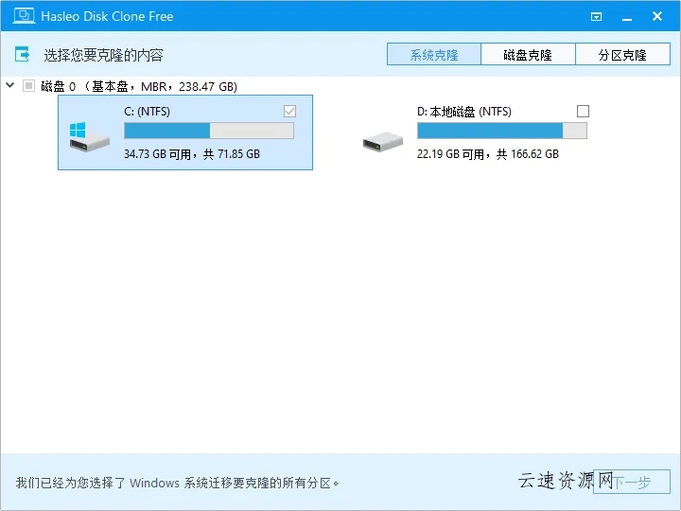Click the 选择您要克隆的内容 heading
681x511 pixels.
coord(103,55)
